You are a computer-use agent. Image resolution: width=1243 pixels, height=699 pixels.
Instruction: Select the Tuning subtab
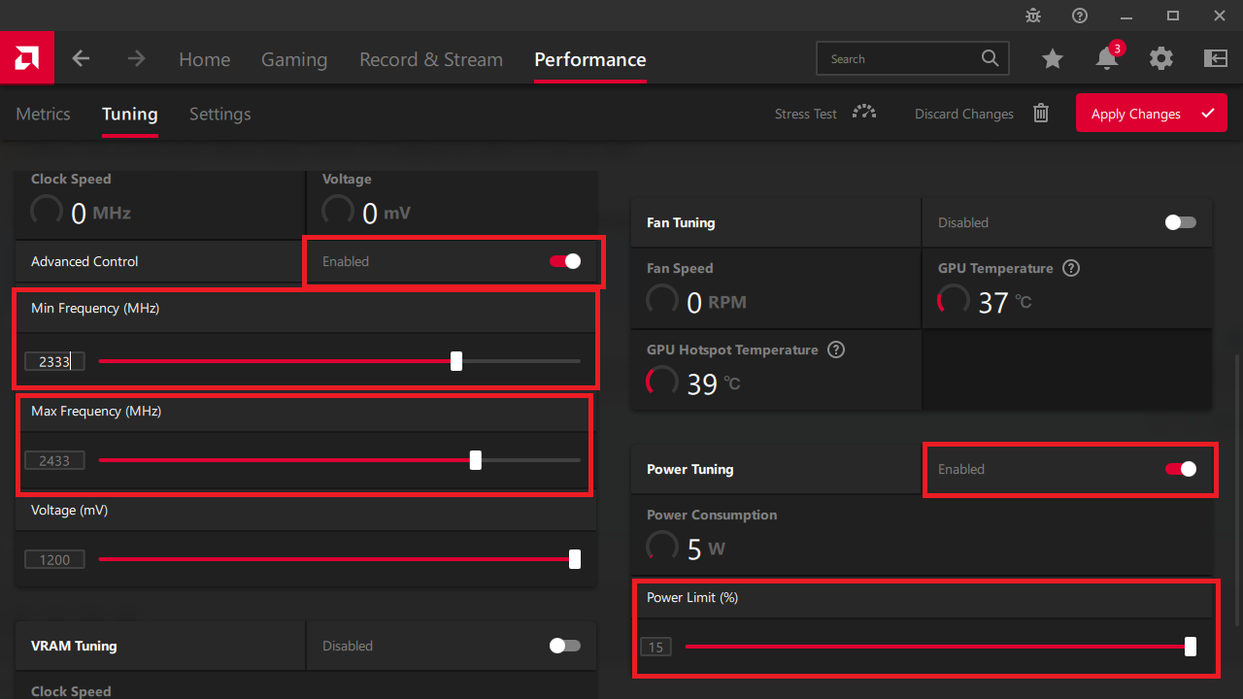click(130, 114)
